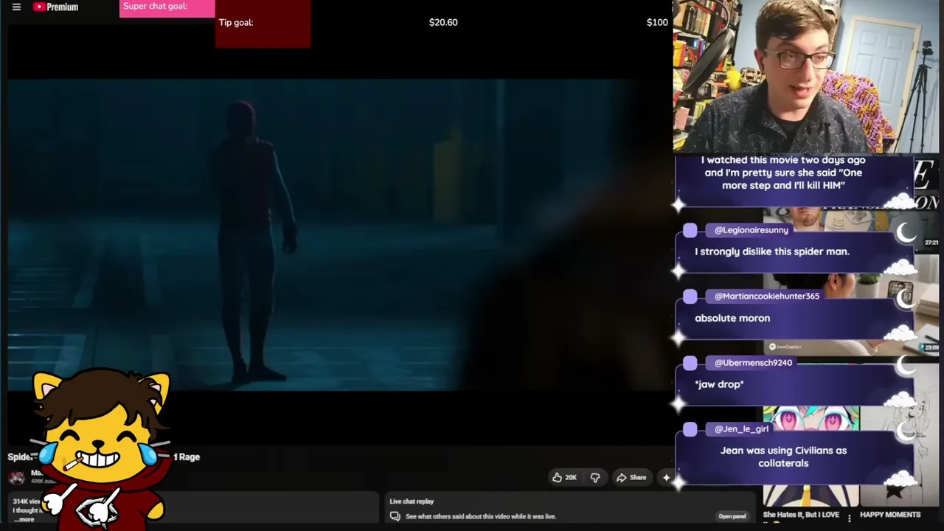
Task: Click username @Jen_le_girl in chat
Action: tap(741, 428)
